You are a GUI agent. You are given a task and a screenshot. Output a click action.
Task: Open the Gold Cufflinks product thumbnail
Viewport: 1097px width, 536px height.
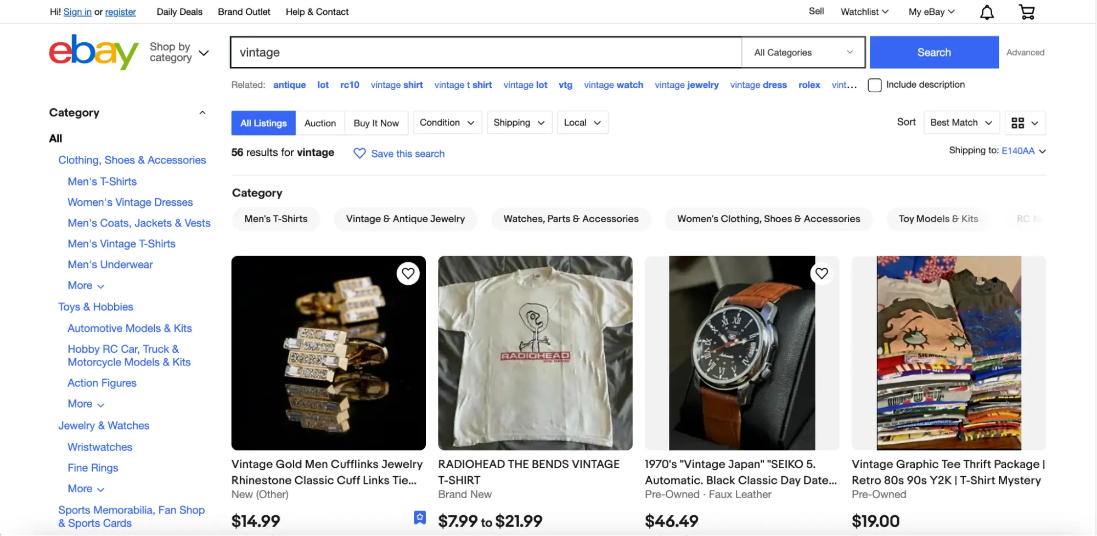click(328, 353)
